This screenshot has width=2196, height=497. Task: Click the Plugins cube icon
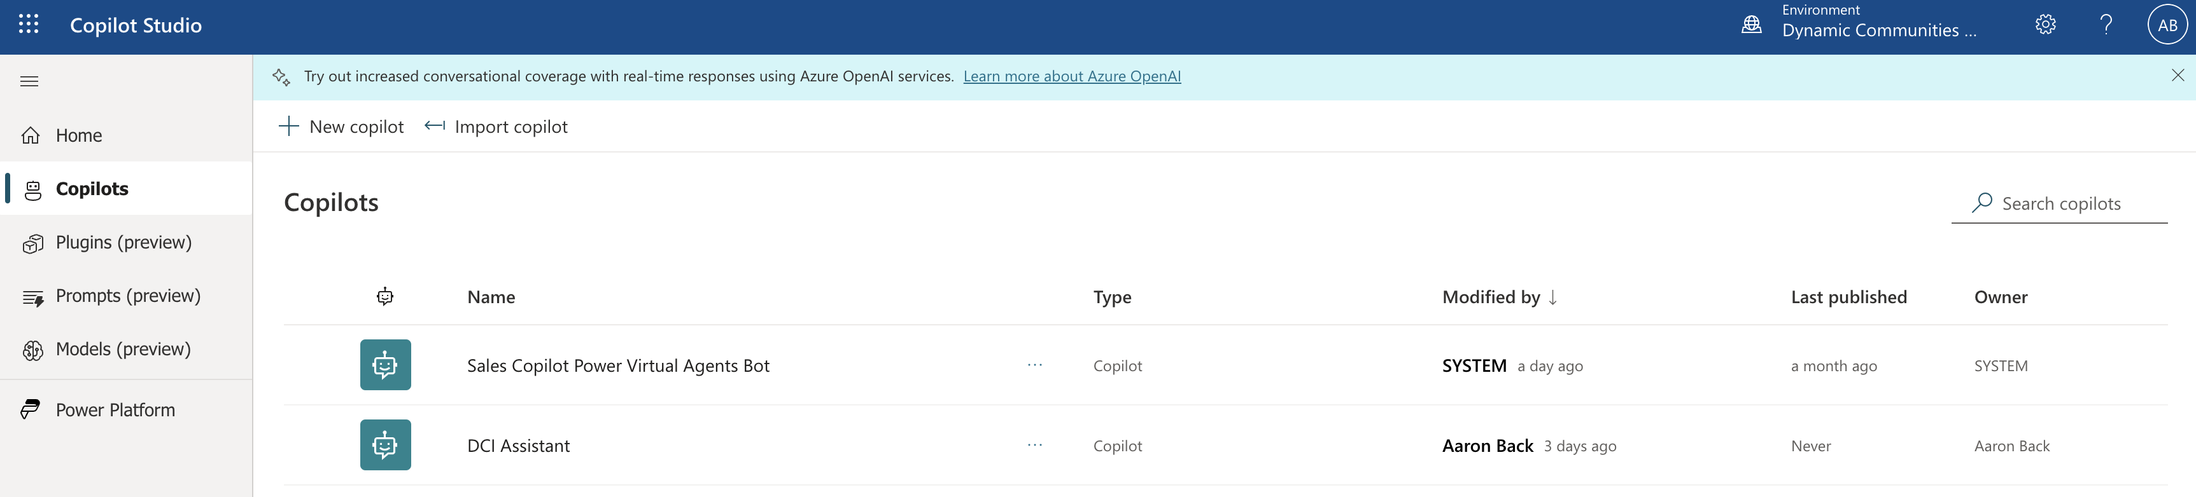(32, 244)
